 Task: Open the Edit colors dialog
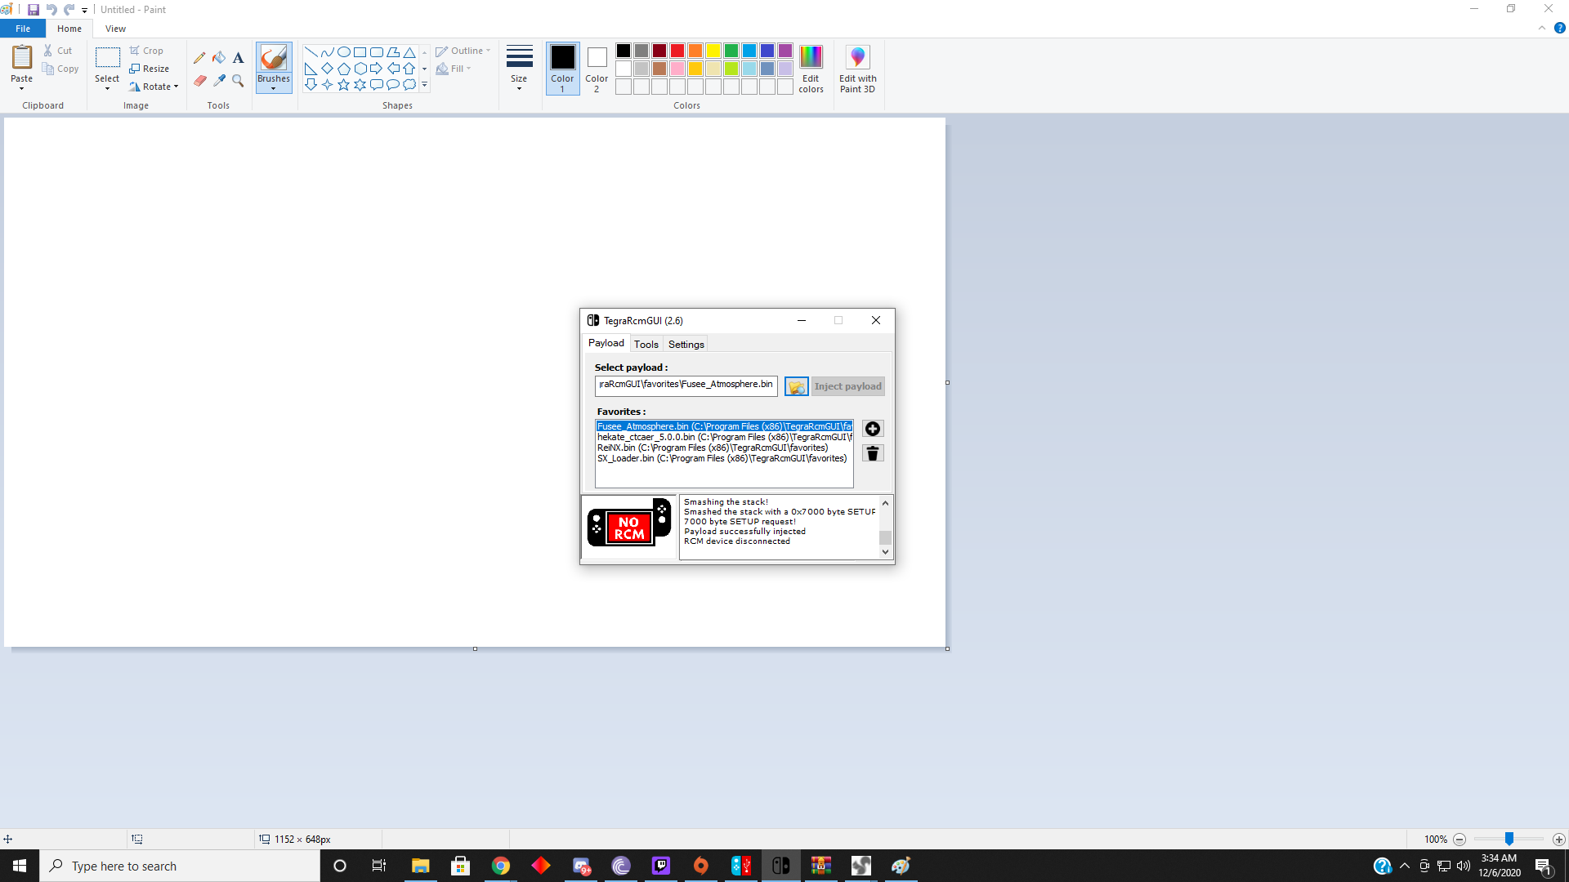(x=811, y=69)
